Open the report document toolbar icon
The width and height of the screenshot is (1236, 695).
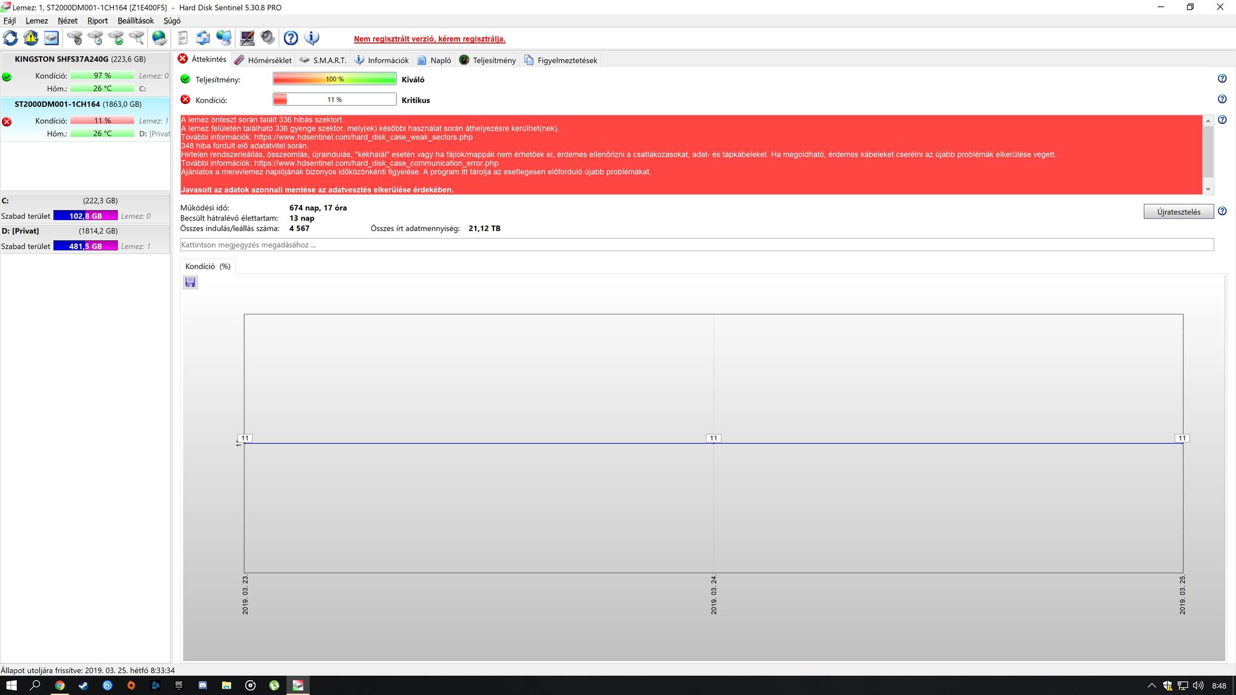pyautogui.click(x=183, y=38)
